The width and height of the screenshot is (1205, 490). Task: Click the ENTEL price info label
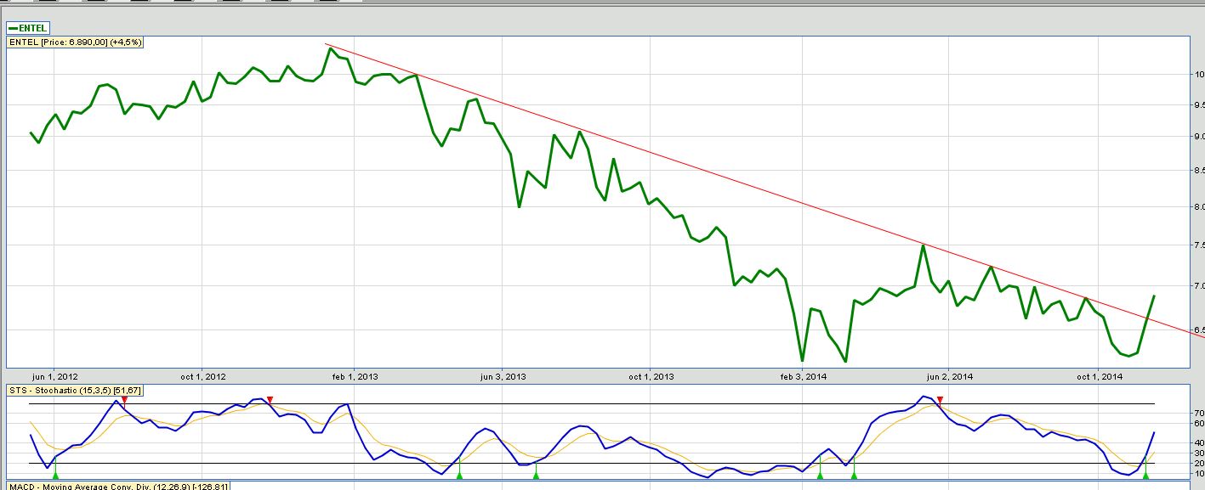[x=75, y=42]
